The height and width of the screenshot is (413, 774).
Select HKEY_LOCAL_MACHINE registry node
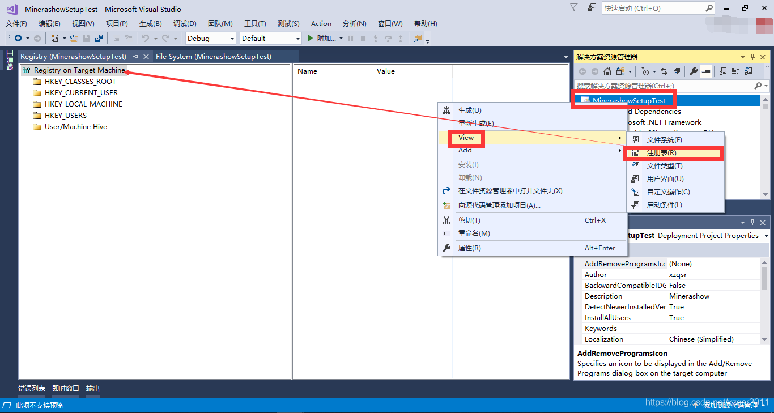pyautogui.click(x=83, y=104)
